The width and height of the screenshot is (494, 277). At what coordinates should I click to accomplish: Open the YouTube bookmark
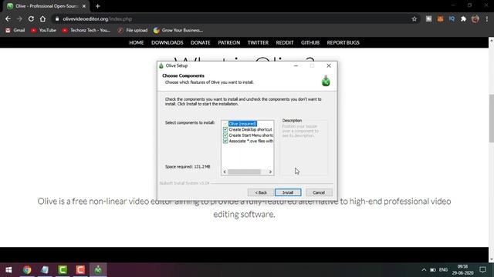43,31
